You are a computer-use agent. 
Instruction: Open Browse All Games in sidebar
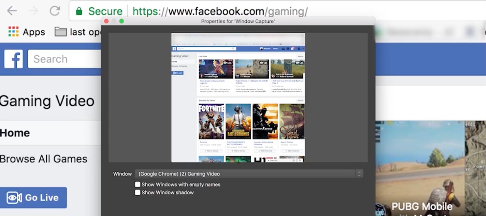[x=44, y=159]
